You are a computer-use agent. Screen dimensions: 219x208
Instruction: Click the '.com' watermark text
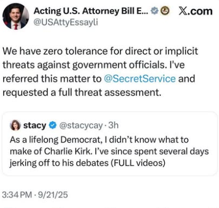coord(201,11)
